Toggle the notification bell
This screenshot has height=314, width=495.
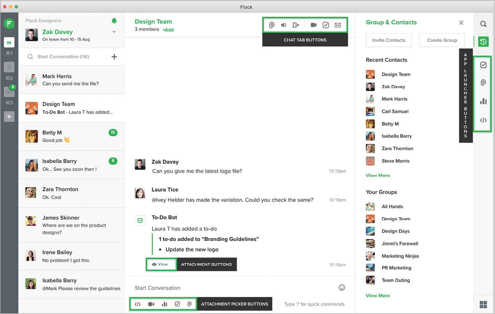(x=114, y=21)
